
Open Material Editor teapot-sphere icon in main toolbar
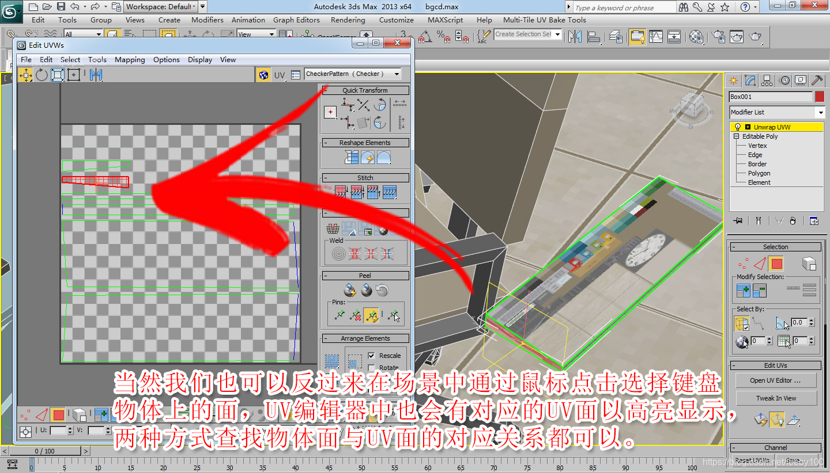[696, 36]
